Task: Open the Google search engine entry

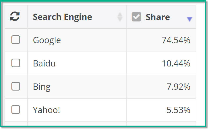Action: point(47,40)
